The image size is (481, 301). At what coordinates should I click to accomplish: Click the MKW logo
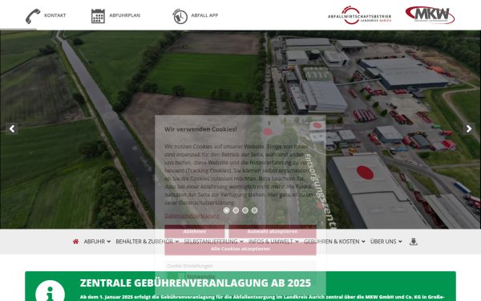pos(430,15)
